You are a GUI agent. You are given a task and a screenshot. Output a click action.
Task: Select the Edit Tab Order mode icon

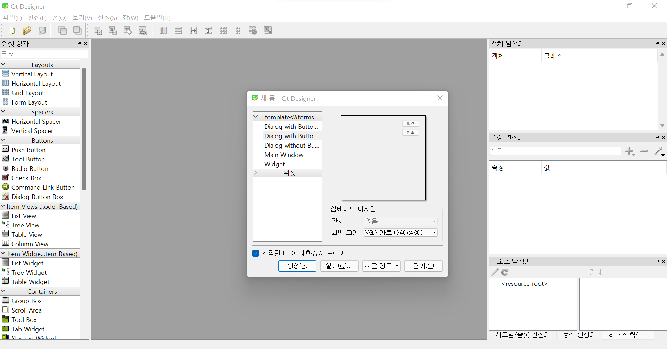[143, 31]
